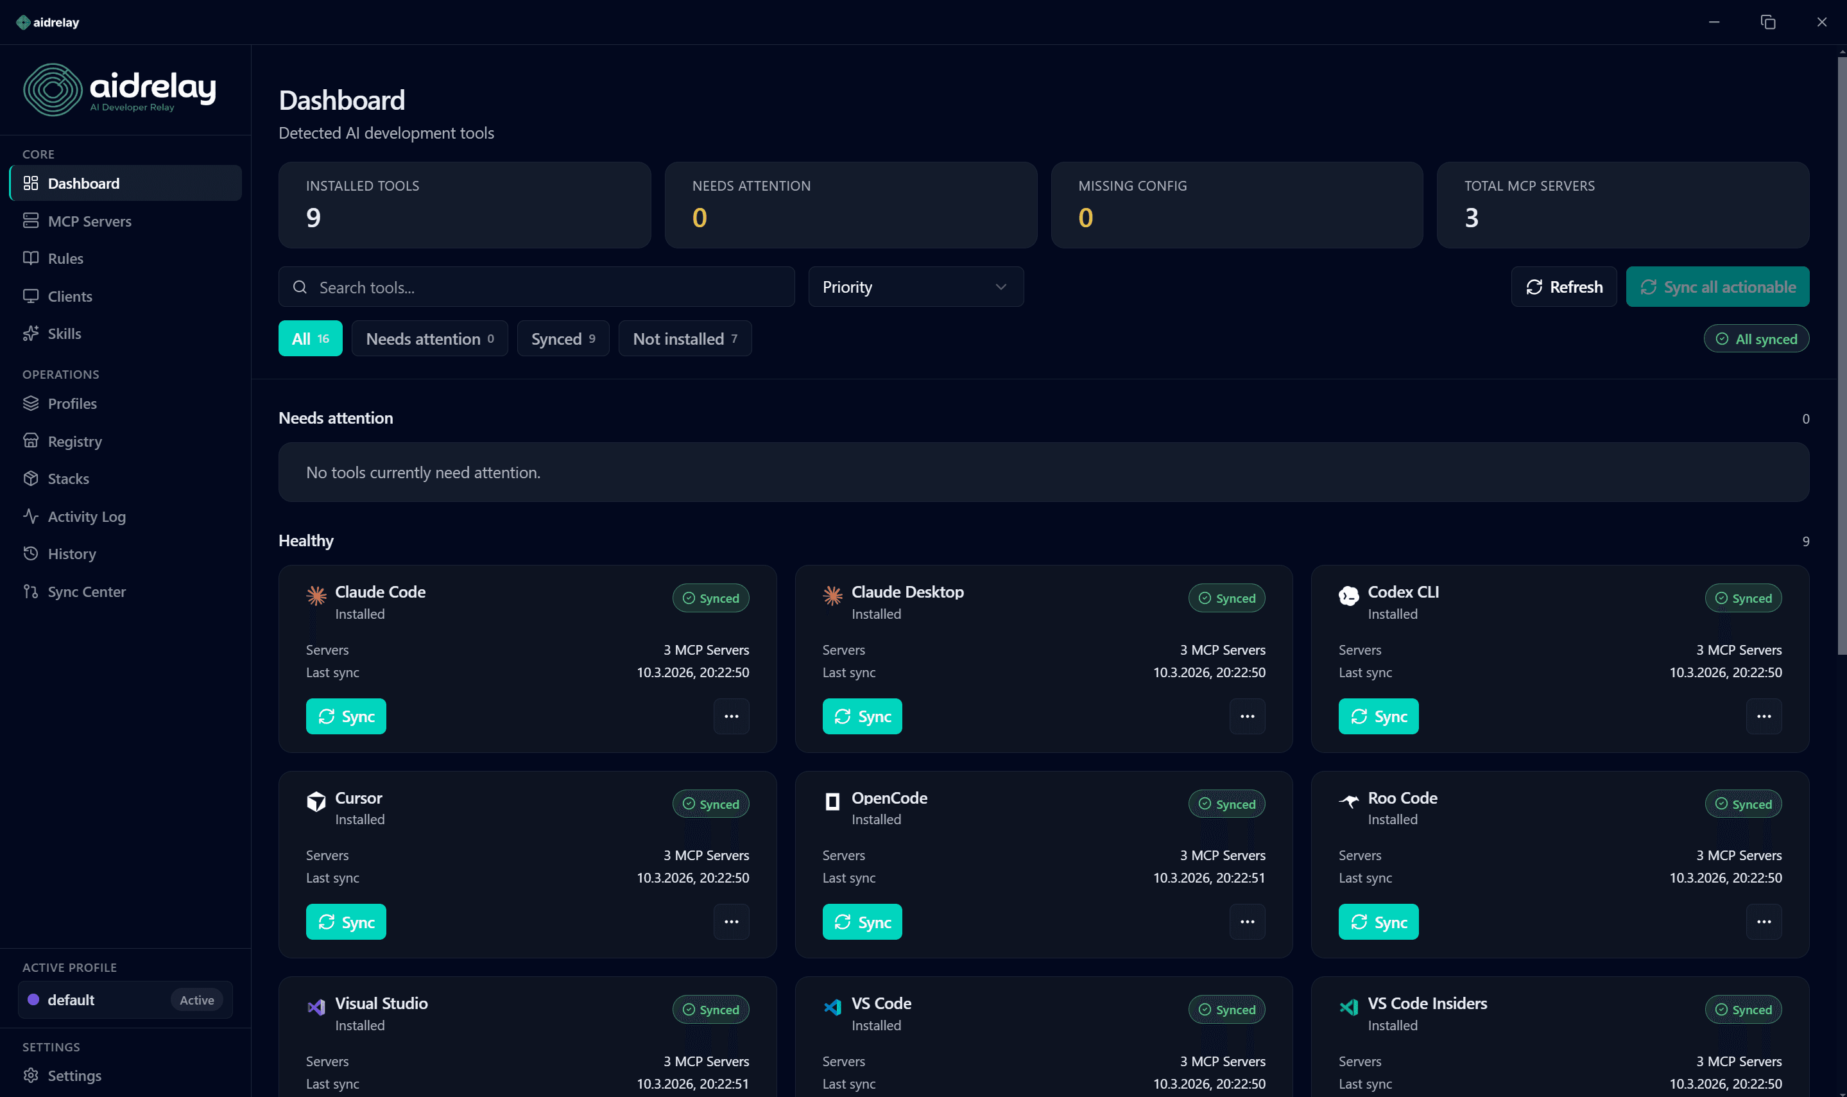The image size is (1847, 1097).
Task: Click the Roo Code kangaroo icon
Action: pyautogui.click(x=1348, y=801)
